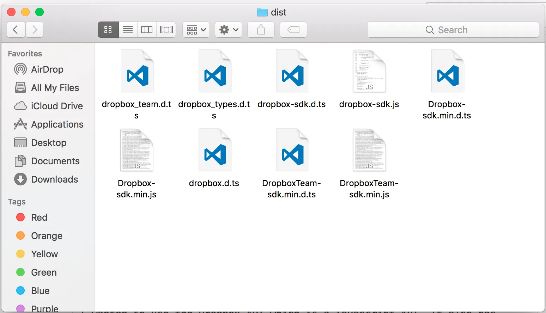This screenshot has width=546, height=313.
Task: Click the Share toolbar button
Action: (x=261, y=30)
